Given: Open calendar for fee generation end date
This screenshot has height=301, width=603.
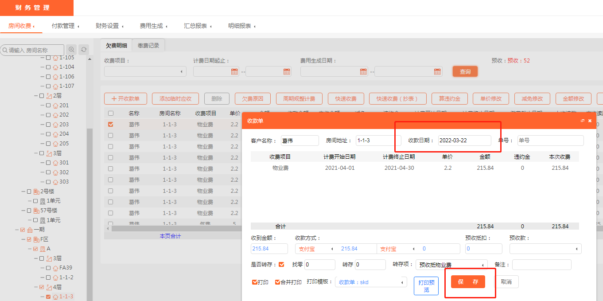Looking at the screenshot, I should [x=437, y=71].
